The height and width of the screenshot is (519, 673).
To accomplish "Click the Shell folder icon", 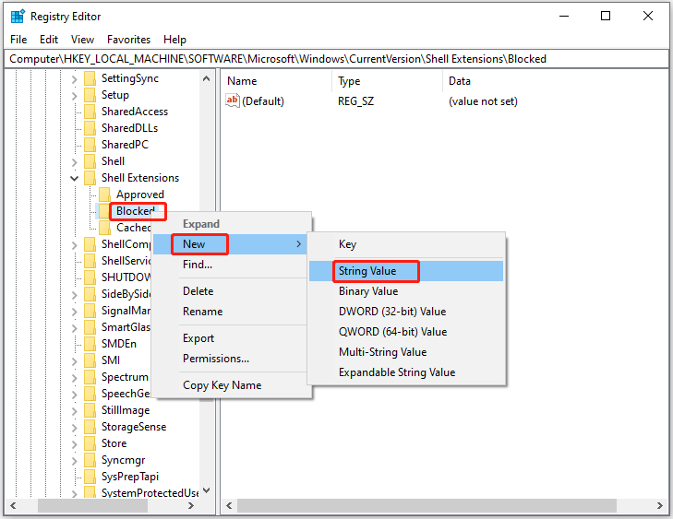I will click(x=90, y=161).
